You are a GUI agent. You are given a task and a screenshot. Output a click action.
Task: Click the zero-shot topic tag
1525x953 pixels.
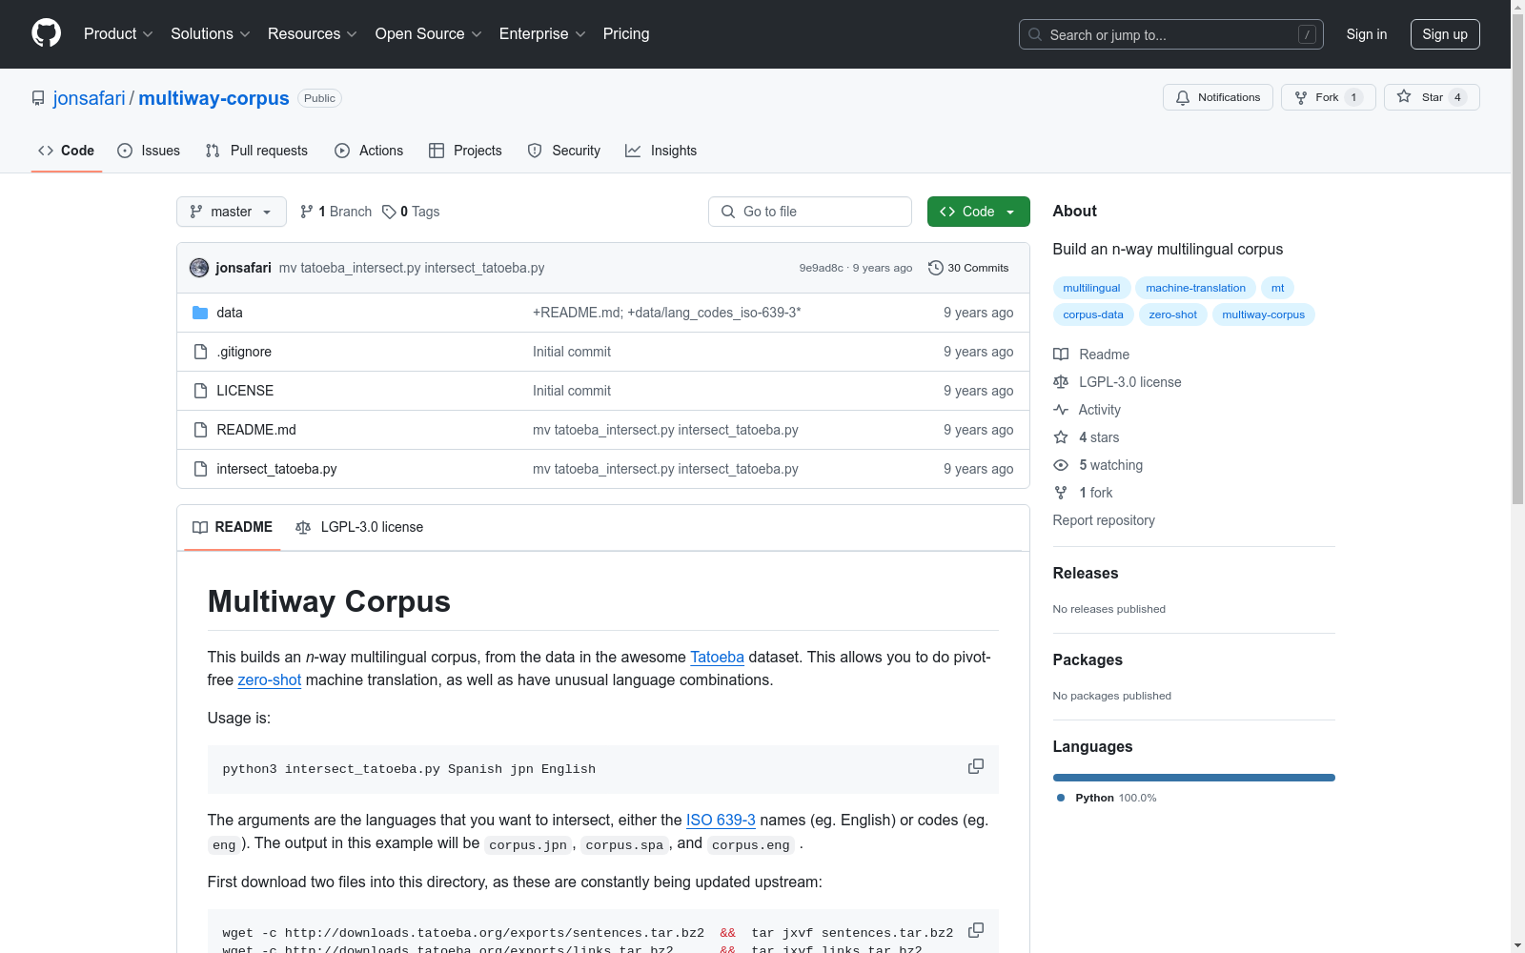1172,314
